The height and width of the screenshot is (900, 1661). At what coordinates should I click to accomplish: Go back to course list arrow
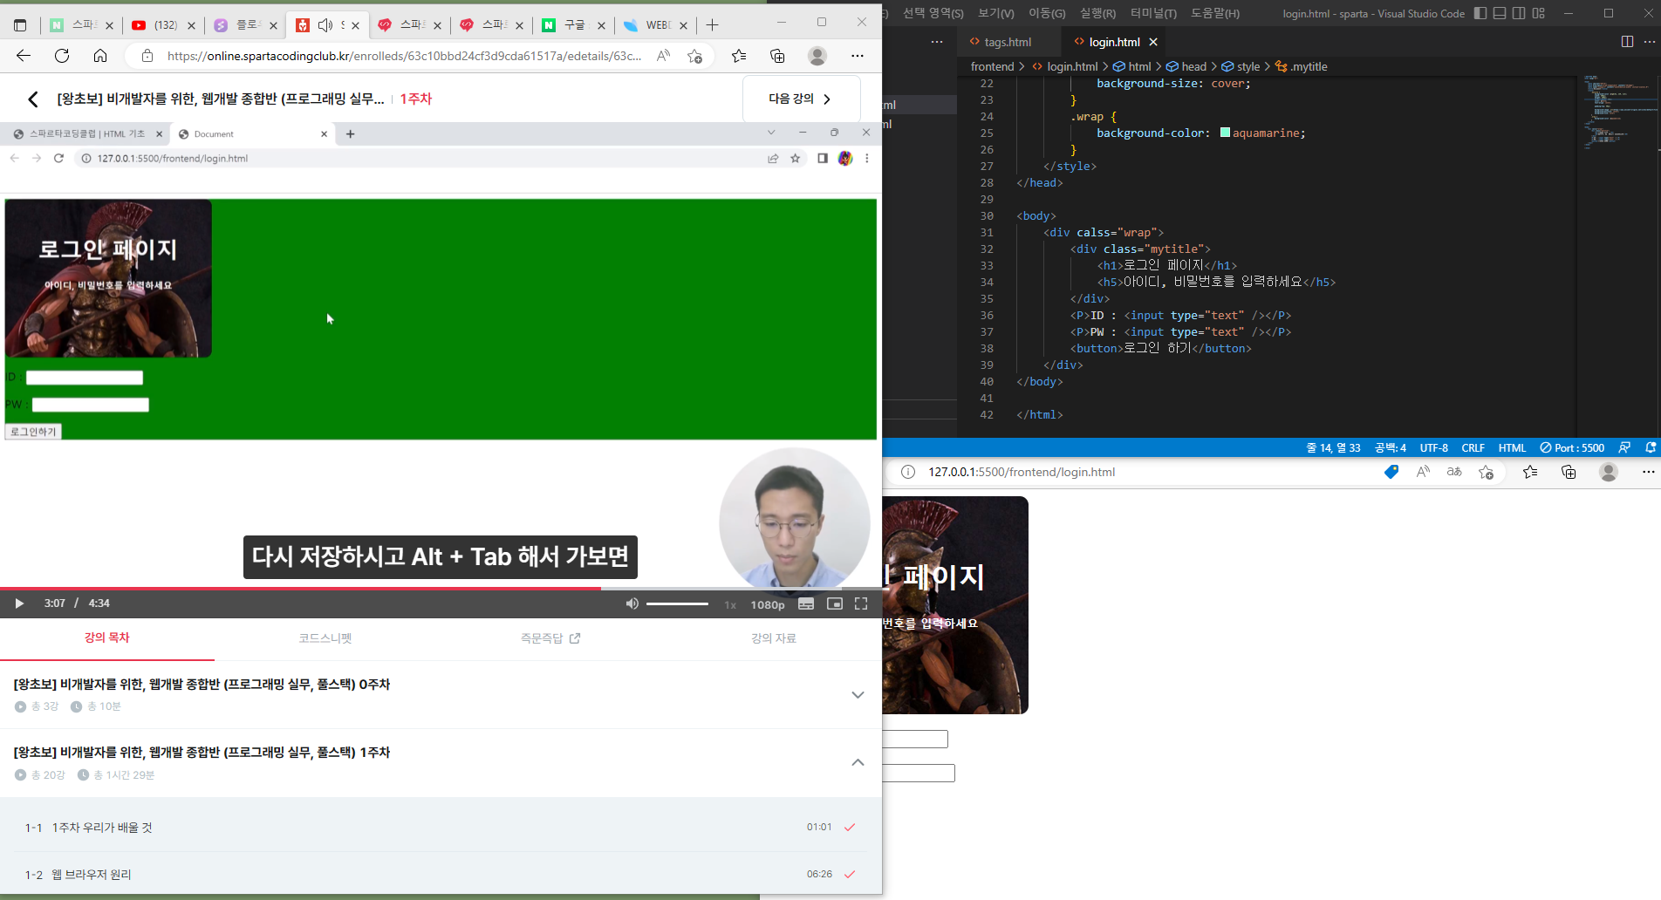33,99
